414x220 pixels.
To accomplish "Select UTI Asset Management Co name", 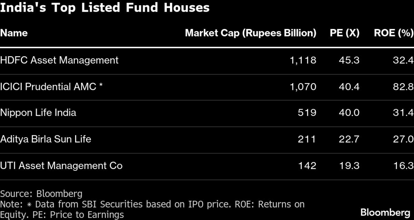I will click(x=61, y=166).
